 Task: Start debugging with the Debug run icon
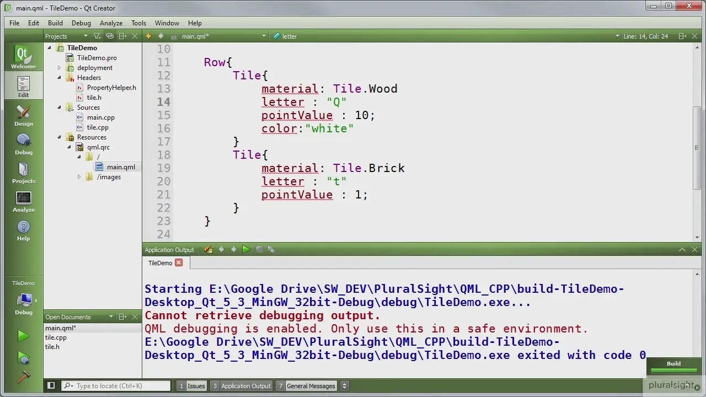coord(23,358)
